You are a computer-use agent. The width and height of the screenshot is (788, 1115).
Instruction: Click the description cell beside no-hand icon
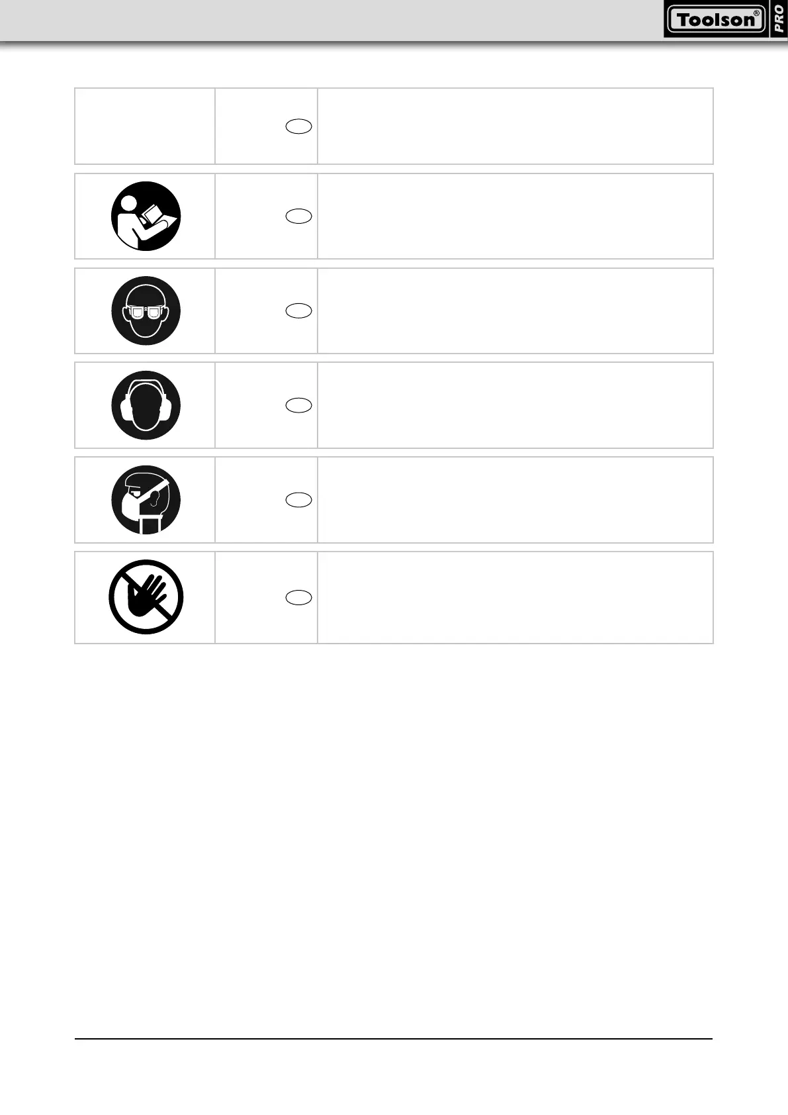point(515,597)
